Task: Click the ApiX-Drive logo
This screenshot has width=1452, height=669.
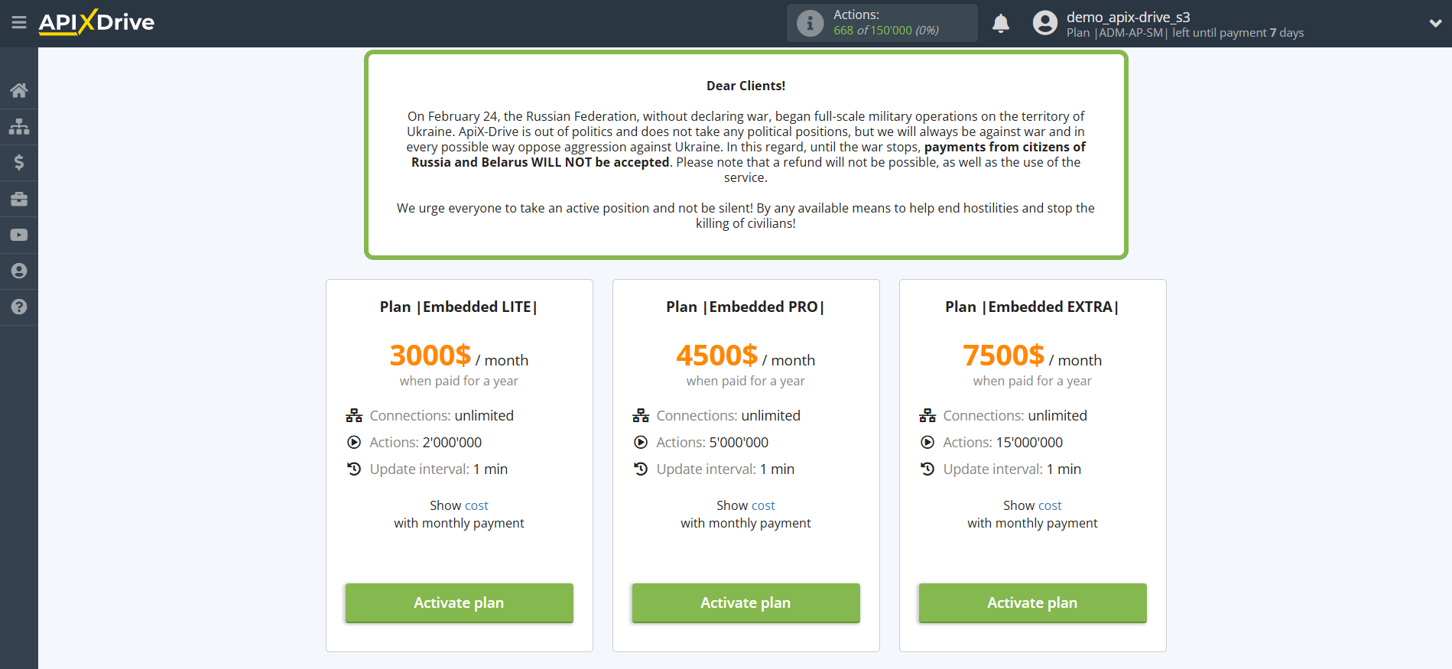Action: click(96, 22)
